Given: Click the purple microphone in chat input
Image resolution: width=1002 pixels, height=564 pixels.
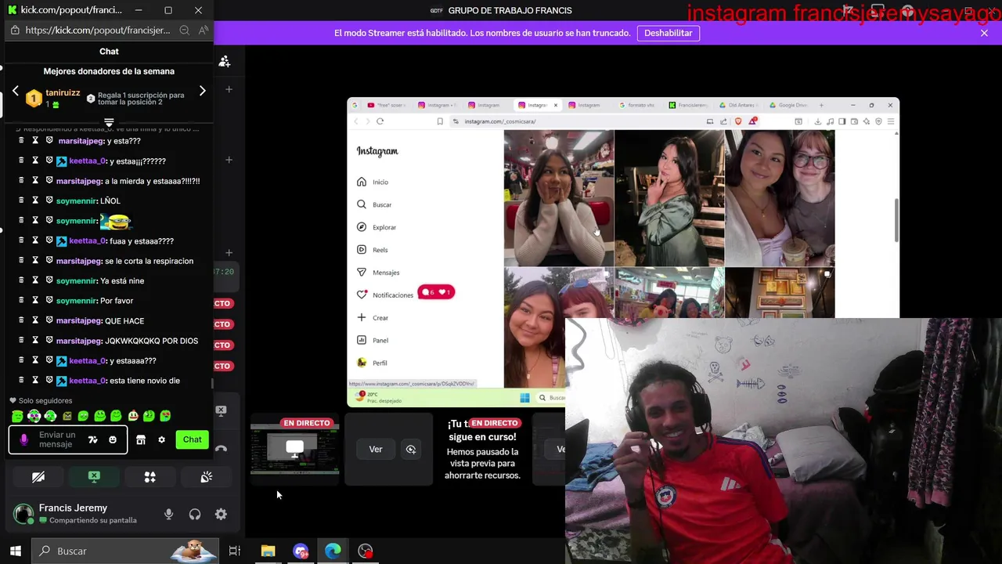Looking at the screenshot, I should 23,439.
